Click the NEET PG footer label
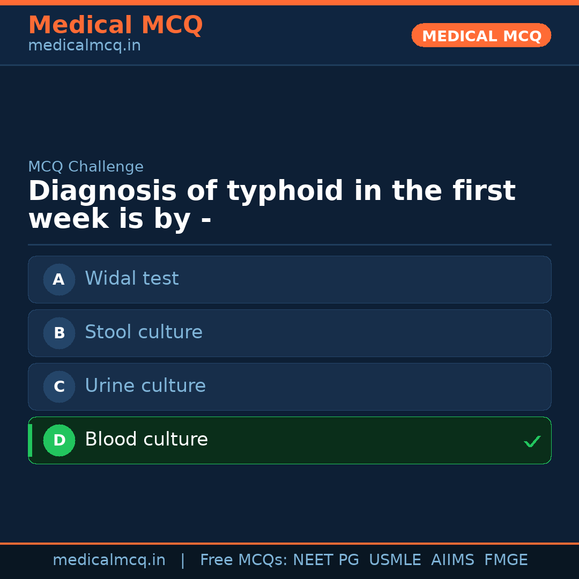Screen dimensions: 579x579 [325, 560]
